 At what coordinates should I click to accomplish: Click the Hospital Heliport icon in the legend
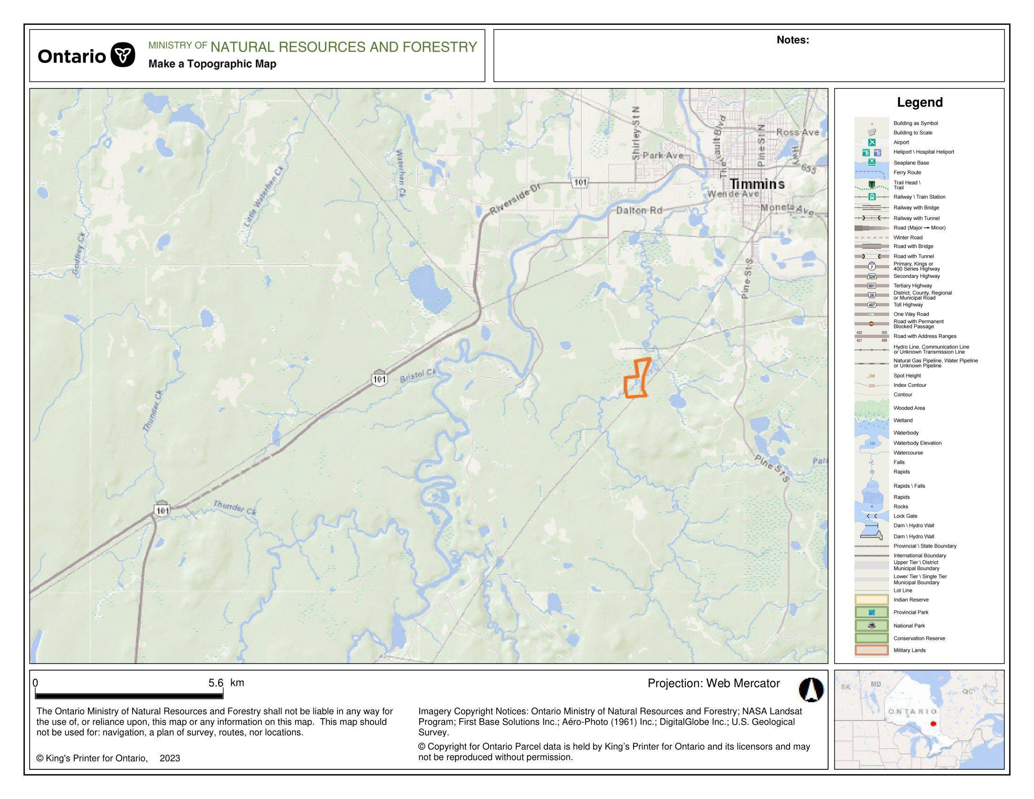coord(878,153)
